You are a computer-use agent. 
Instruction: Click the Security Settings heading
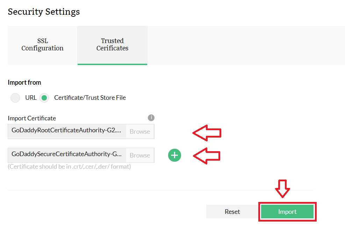(44, 12)
